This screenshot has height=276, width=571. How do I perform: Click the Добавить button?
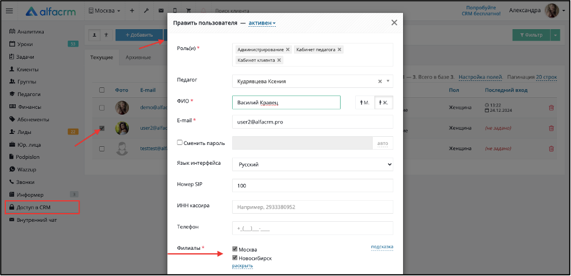[139, 35]
